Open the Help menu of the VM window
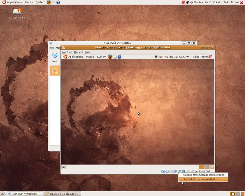The height and width of the screenshot is (196, 245). pyautogui.click(x=88, y=52)
